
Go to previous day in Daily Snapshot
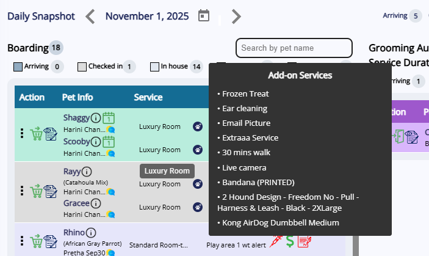click(x=90, y=16)
